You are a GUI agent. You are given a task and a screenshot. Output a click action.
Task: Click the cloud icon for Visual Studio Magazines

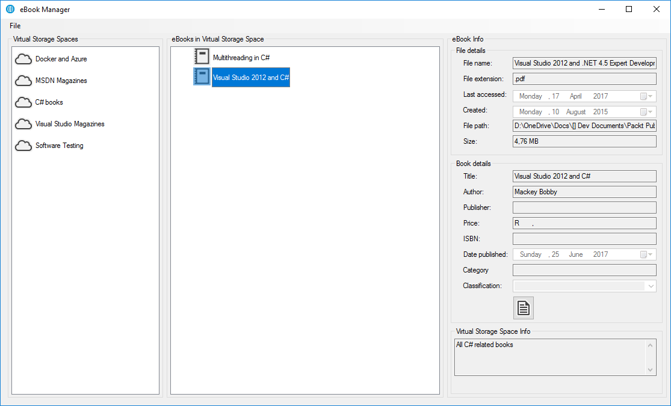click(23, 124)
